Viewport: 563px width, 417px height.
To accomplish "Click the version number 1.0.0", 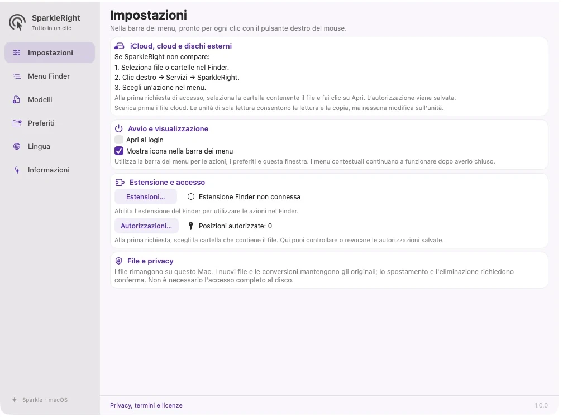I will [x=541, y=405].
